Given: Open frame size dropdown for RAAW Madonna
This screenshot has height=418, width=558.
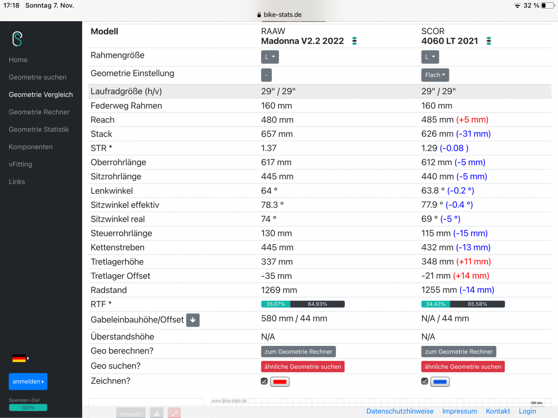Looking at the screenshot, I should point(270,57).
